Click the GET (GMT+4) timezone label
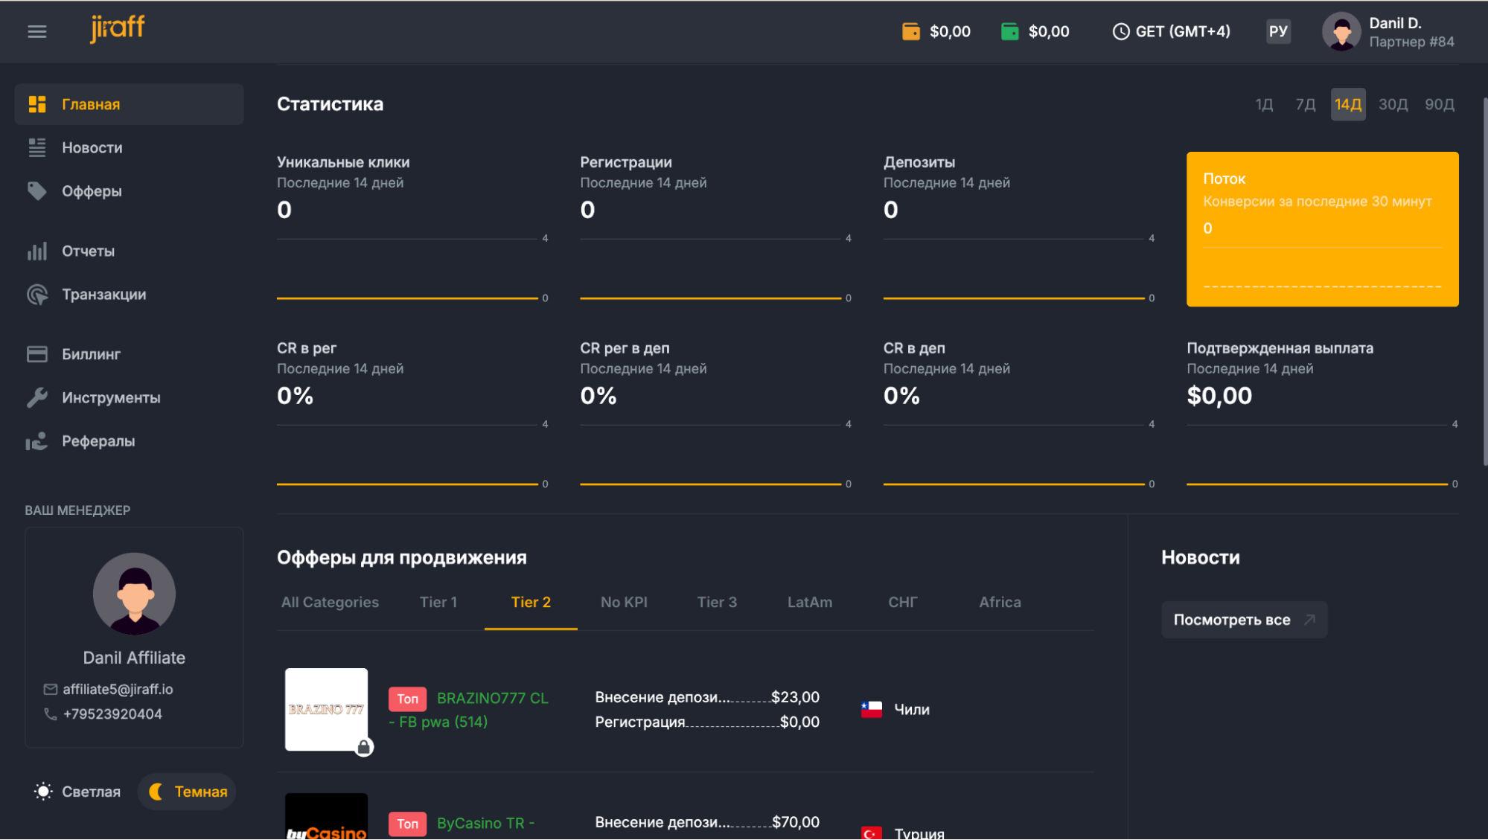Screen dimensions: 1488x840 click(1183, 31)
